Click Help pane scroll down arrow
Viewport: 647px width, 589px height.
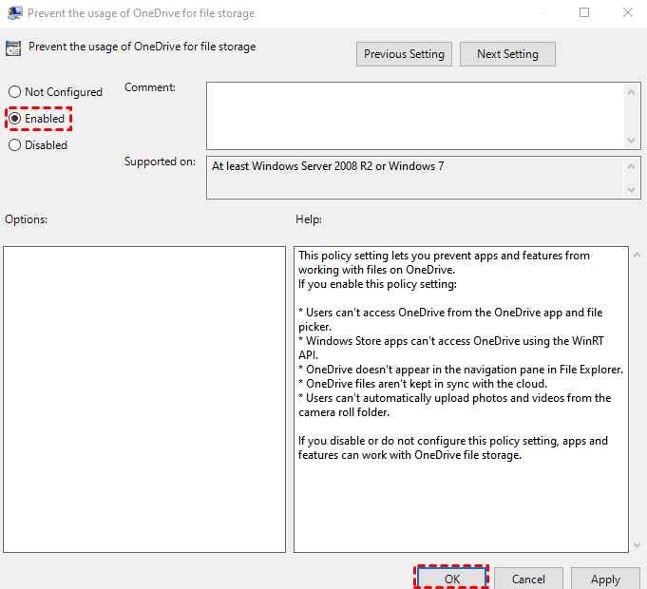(637, 545)
